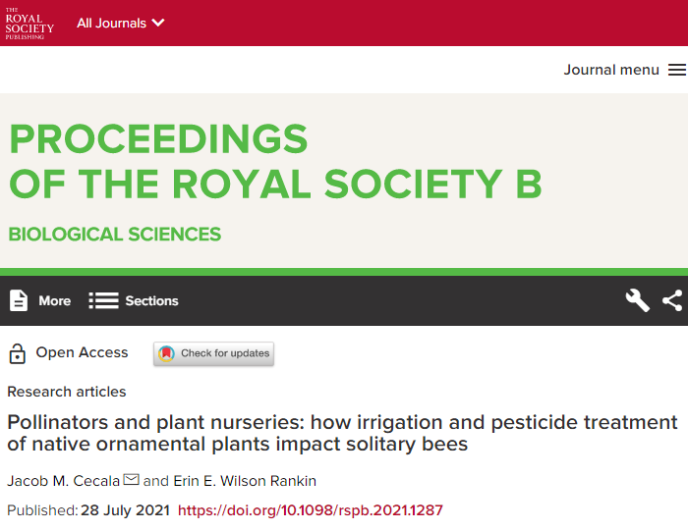Click the Biological Sciences subtitle
The width and height of the screenshot is (688, 531).
pyautogui.click(x=115, y=235)
